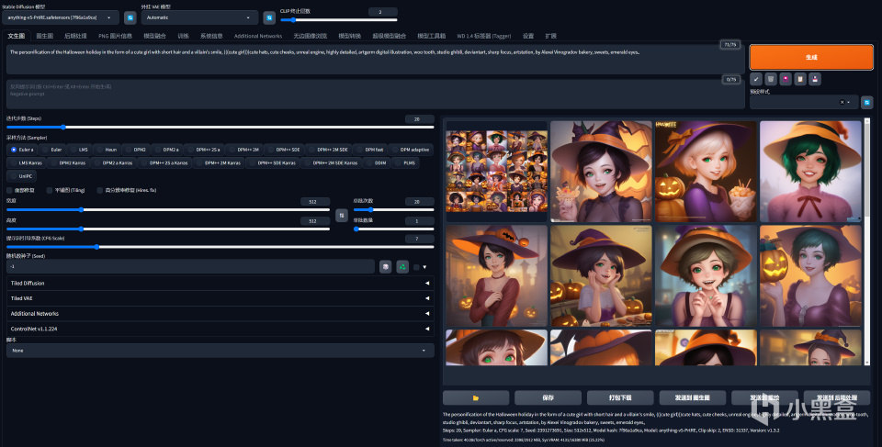Select the Heun sampler

click(106, 150)
